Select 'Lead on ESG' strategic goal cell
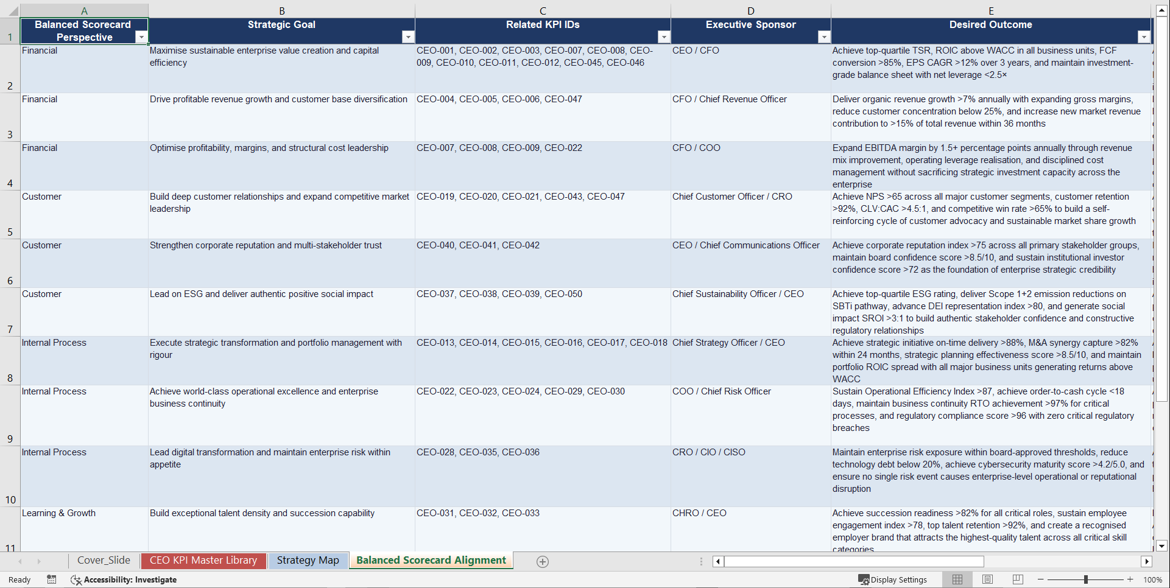 pyautogui.click(x=281, y=312)
